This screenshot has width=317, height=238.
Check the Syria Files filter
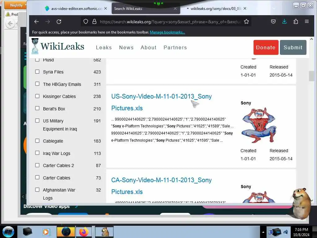[x=37, y=72]
